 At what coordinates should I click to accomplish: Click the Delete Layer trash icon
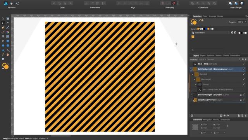246,115
